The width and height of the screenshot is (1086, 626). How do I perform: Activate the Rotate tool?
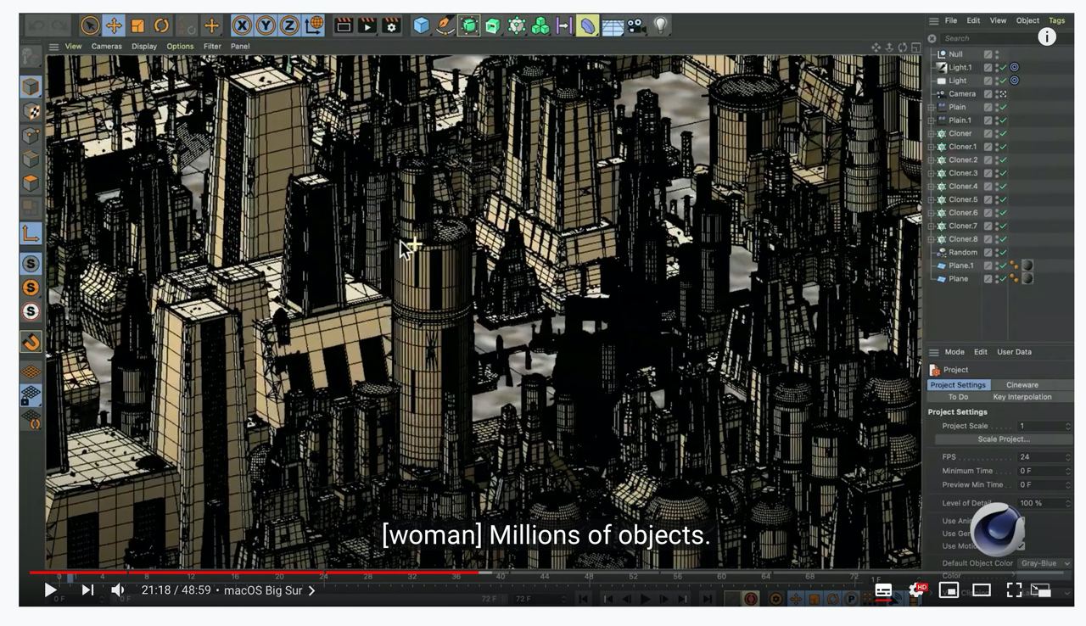click(161, 25)
